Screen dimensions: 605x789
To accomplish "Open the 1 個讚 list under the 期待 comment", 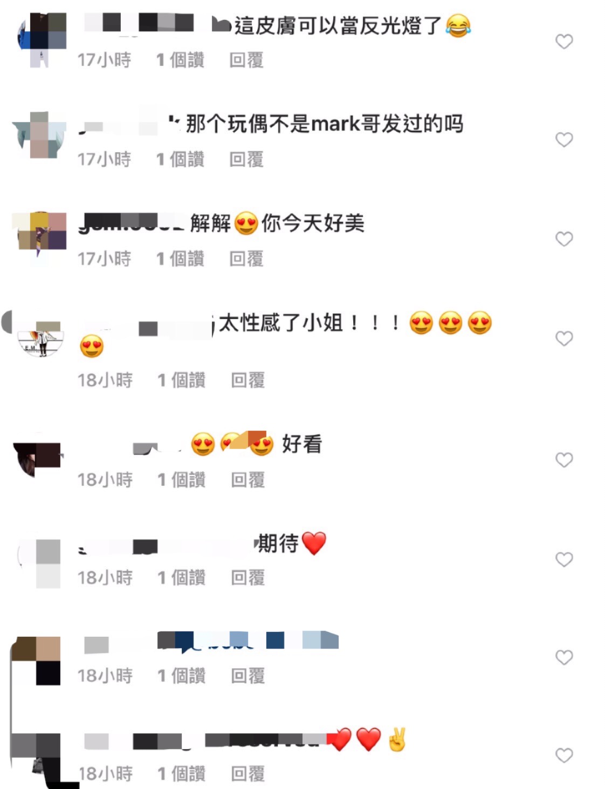I will pos(182,578).
